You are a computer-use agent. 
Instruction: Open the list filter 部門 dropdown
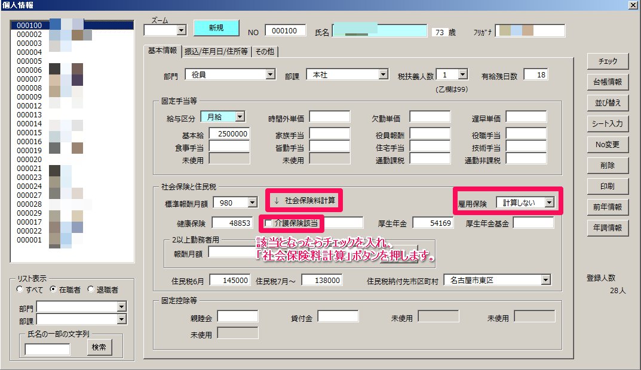[x=121, y=306]
